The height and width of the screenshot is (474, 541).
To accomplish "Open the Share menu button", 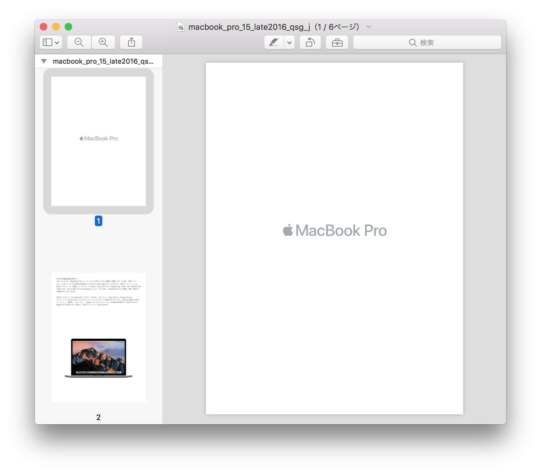I will tap(131, 42).
